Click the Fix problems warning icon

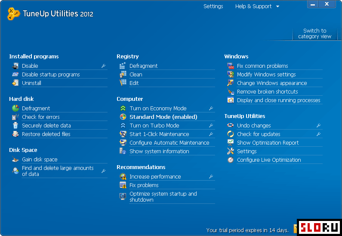(x=123, y=185)
